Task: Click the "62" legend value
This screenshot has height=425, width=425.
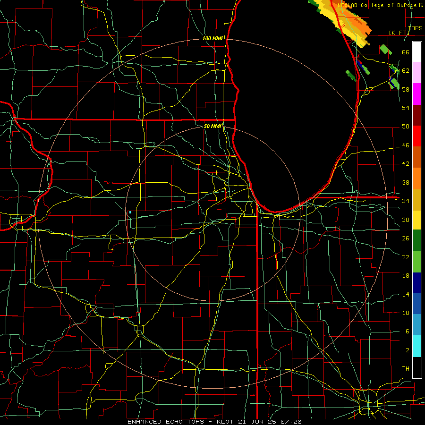Action: pos(406,71)
